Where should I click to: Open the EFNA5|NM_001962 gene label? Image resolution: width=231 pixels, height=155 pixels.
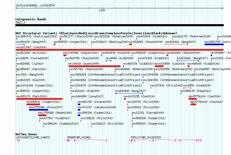pos(79,137)
